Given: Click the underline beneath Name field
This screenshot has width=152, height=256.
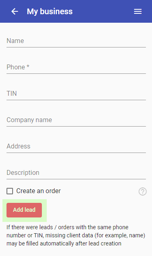Looking at the screenshot, I should pyautogui.click(x=76, y=47).
